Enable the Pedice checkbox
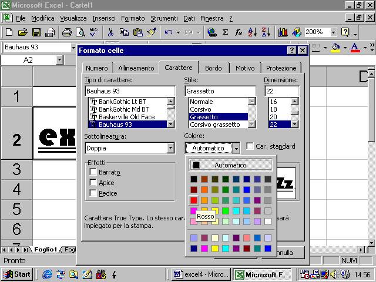The image size is (376, 282). 93,193
